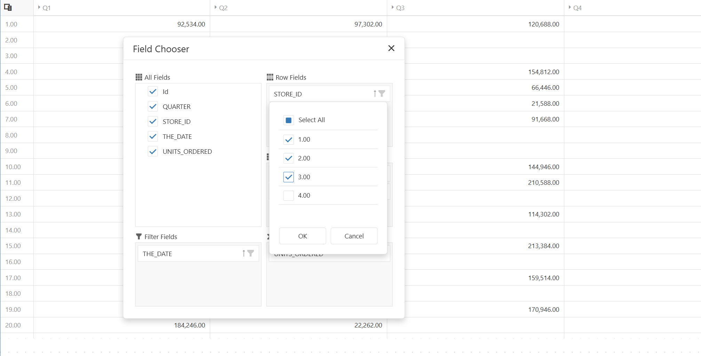Click cell value 21,588.00

(x=545, y=103)
